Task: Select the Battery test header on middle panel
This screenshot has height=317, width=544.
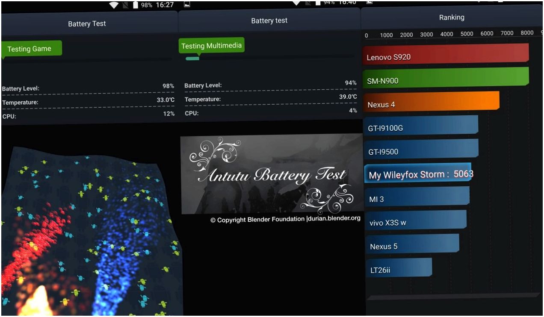Action: click(269, 21)
